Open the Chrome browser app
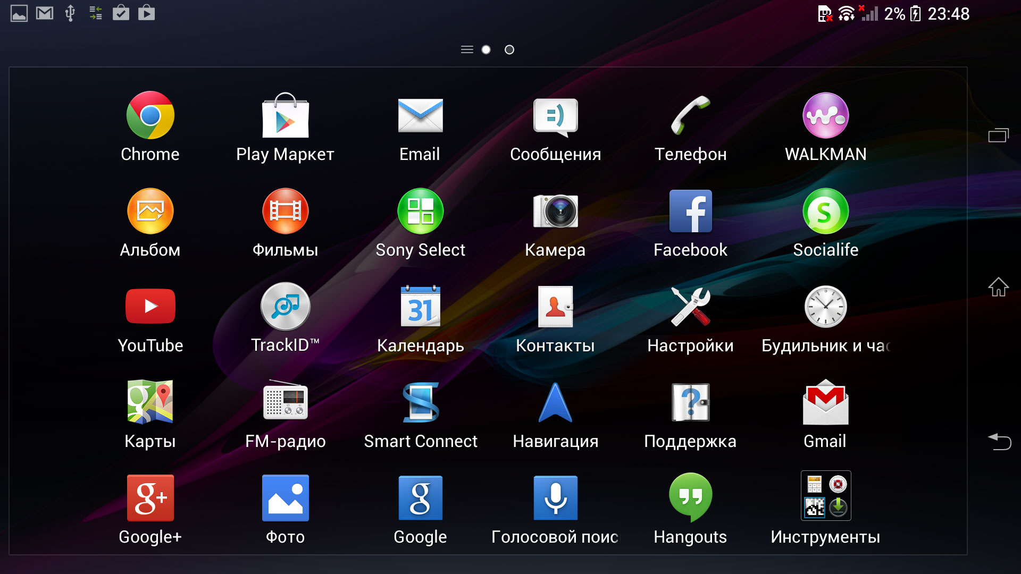Screen dimensions: 1021x574 click(150, 128)
